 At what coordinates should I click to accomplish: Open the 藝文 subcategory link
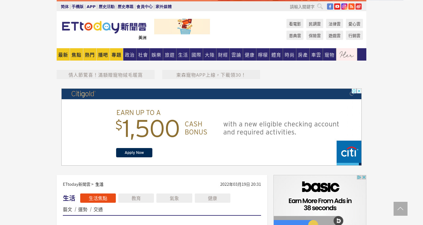tap(68, 209)
